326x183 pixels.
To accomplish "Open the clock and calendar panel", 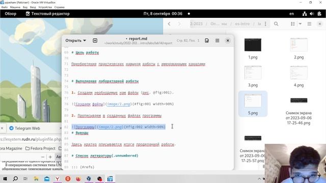I will pos(163,14).
